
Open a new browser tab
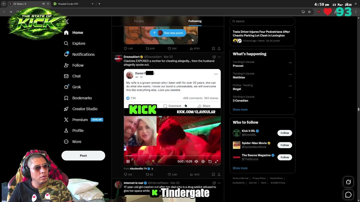pyautogui.click(x=99, y=4)
